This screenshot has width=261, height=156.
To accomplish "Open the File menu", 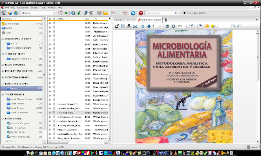I will point(7,7).
